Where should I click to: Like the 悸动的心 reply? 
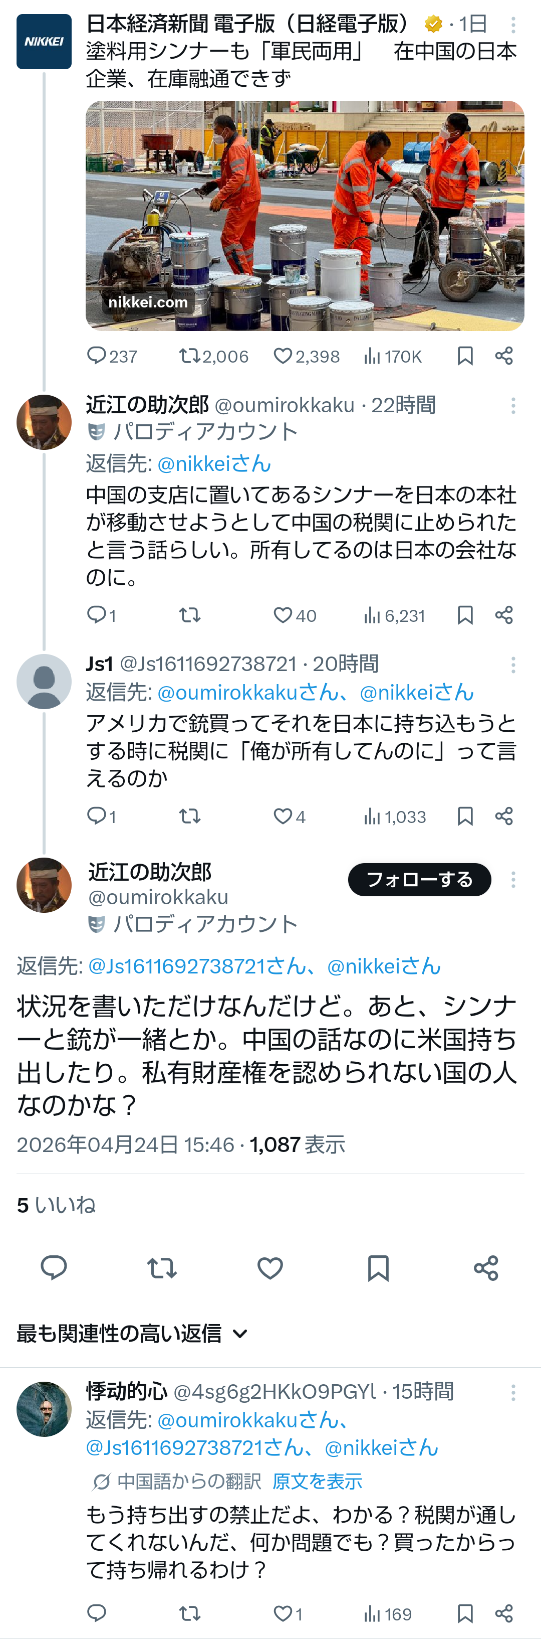[x=283, y=1613]
